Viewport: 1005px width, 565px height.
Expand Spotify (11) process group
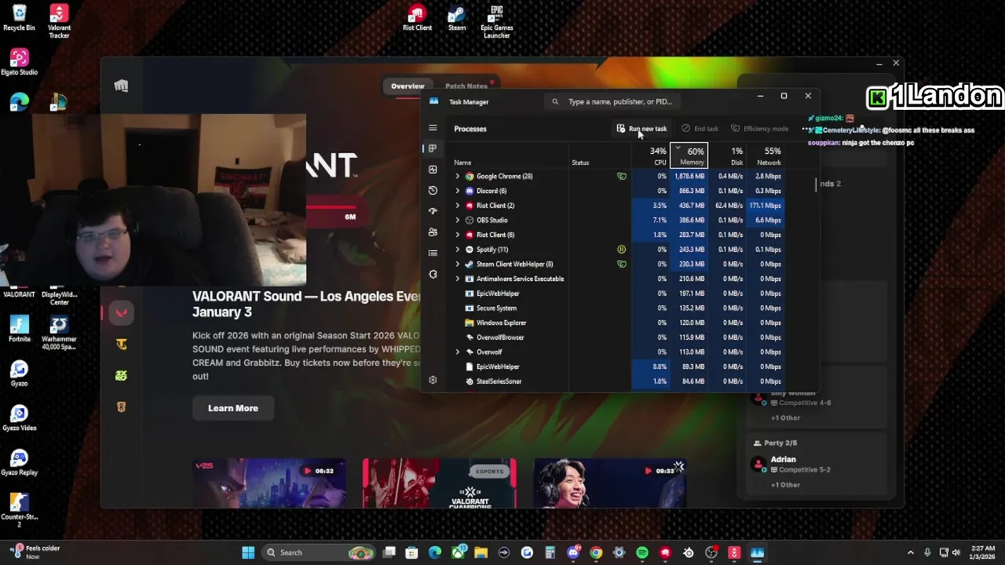[x=458, y=250]
